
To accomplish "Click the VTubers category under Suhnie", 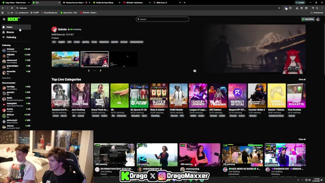I will pyautogui.click(x=55, y=38).
